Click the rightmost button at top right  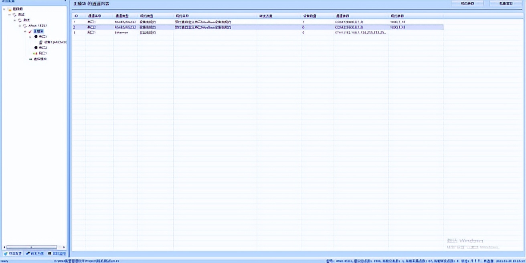point(506,4)
